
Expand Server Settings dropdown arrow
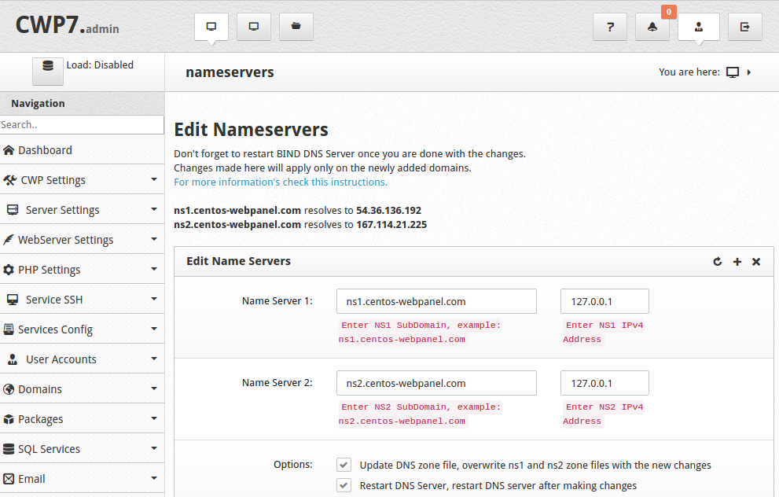[154, 209]
